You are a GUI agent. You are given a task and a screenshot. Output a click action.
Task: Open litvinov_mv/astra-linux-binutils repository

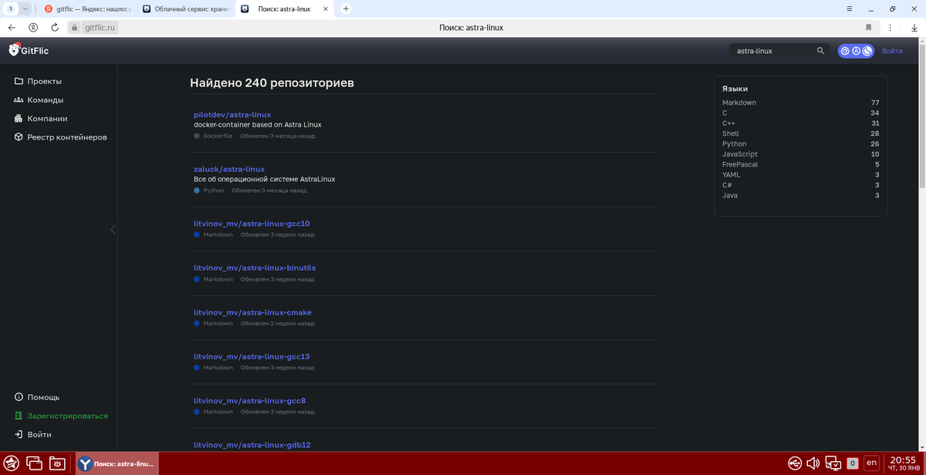[x=255, y=268]
